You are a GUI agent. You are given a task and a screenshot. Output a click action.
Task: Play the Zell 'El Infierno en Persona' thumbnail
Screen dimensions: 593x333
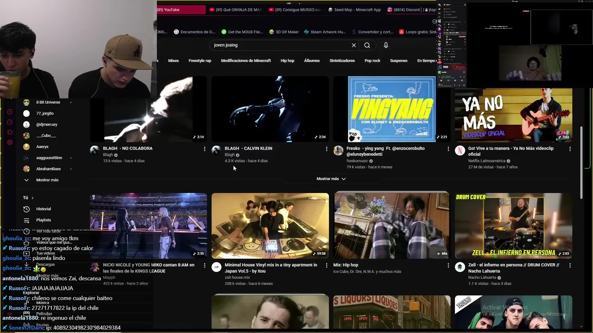click(513, 226)
